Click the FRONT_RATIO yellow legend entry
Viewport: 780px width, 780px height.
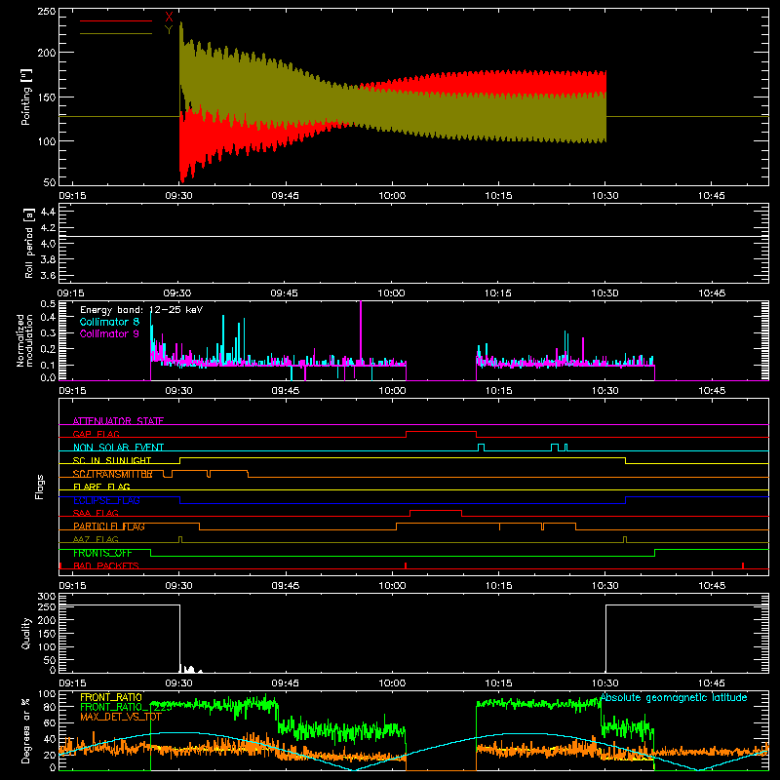click(x=111, y=697)
